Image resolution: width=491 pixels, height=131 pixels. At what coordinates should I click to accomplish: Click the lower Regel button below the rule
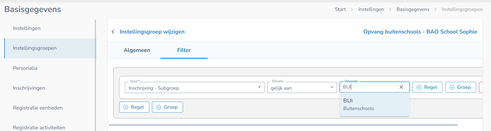(134, 107)
